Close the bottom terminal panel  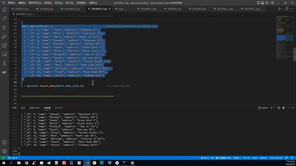click(x=292, y=108)
